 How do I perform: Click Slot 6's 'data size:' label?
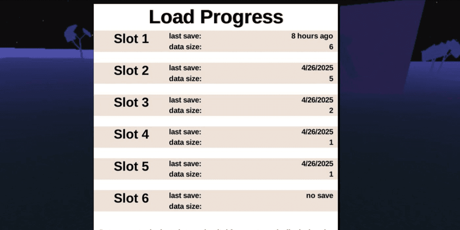(185, 206)
